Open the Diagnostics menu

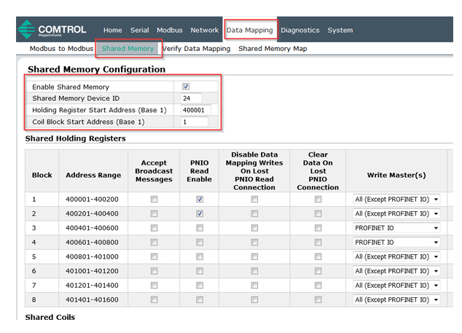[300, 30]
